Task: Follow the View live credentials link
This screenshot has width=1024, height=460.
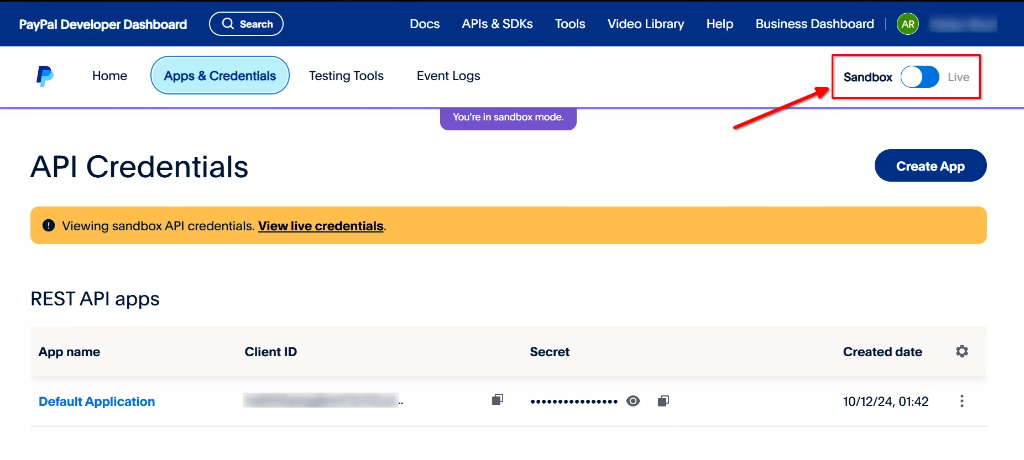Action: [321, 226]
